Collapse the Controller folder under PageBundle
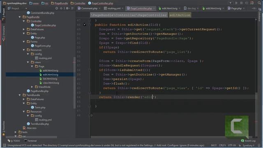The height and width of the screenshot is (148, 263). 24,21
